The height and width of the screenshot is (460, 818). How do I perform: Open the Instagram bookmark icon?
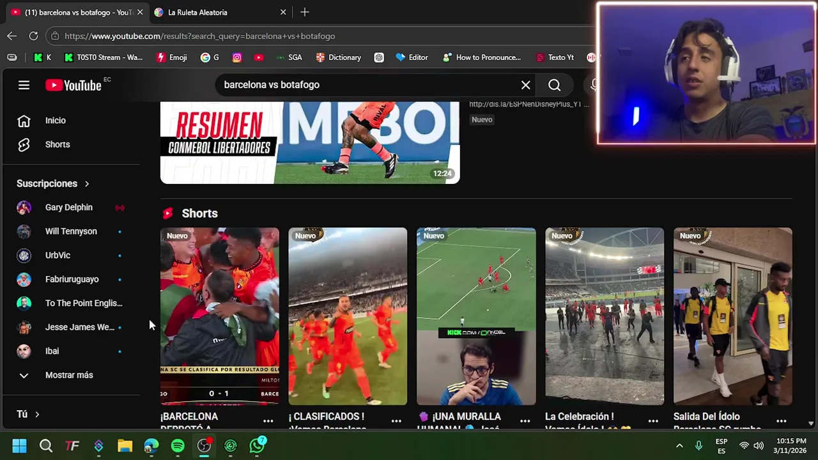237,57
